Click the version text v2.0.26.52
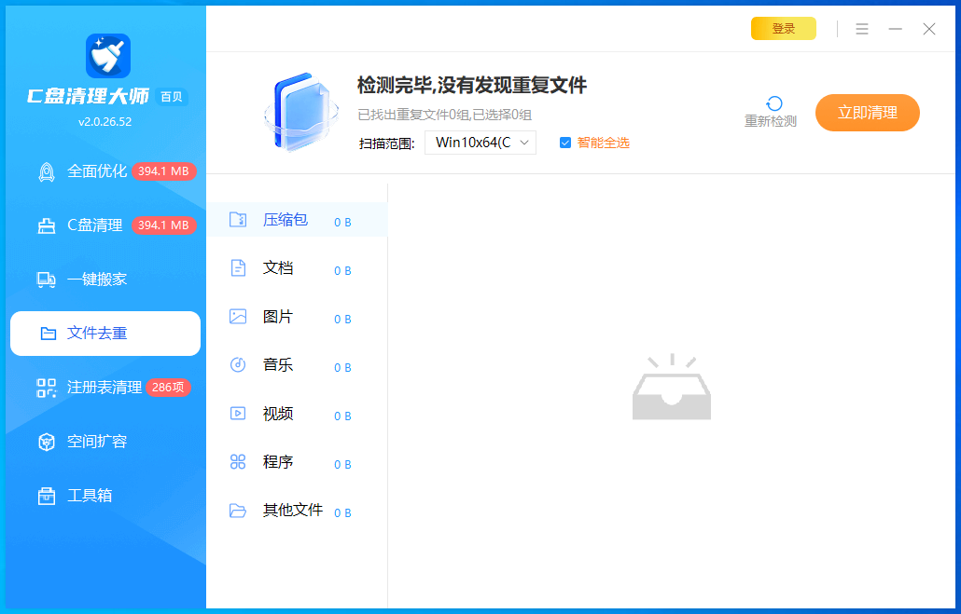 coord(104,122)
